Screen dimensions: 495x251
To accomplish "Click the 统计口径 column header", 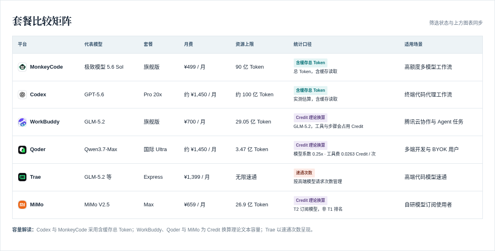I will click(x=303, y=44).
